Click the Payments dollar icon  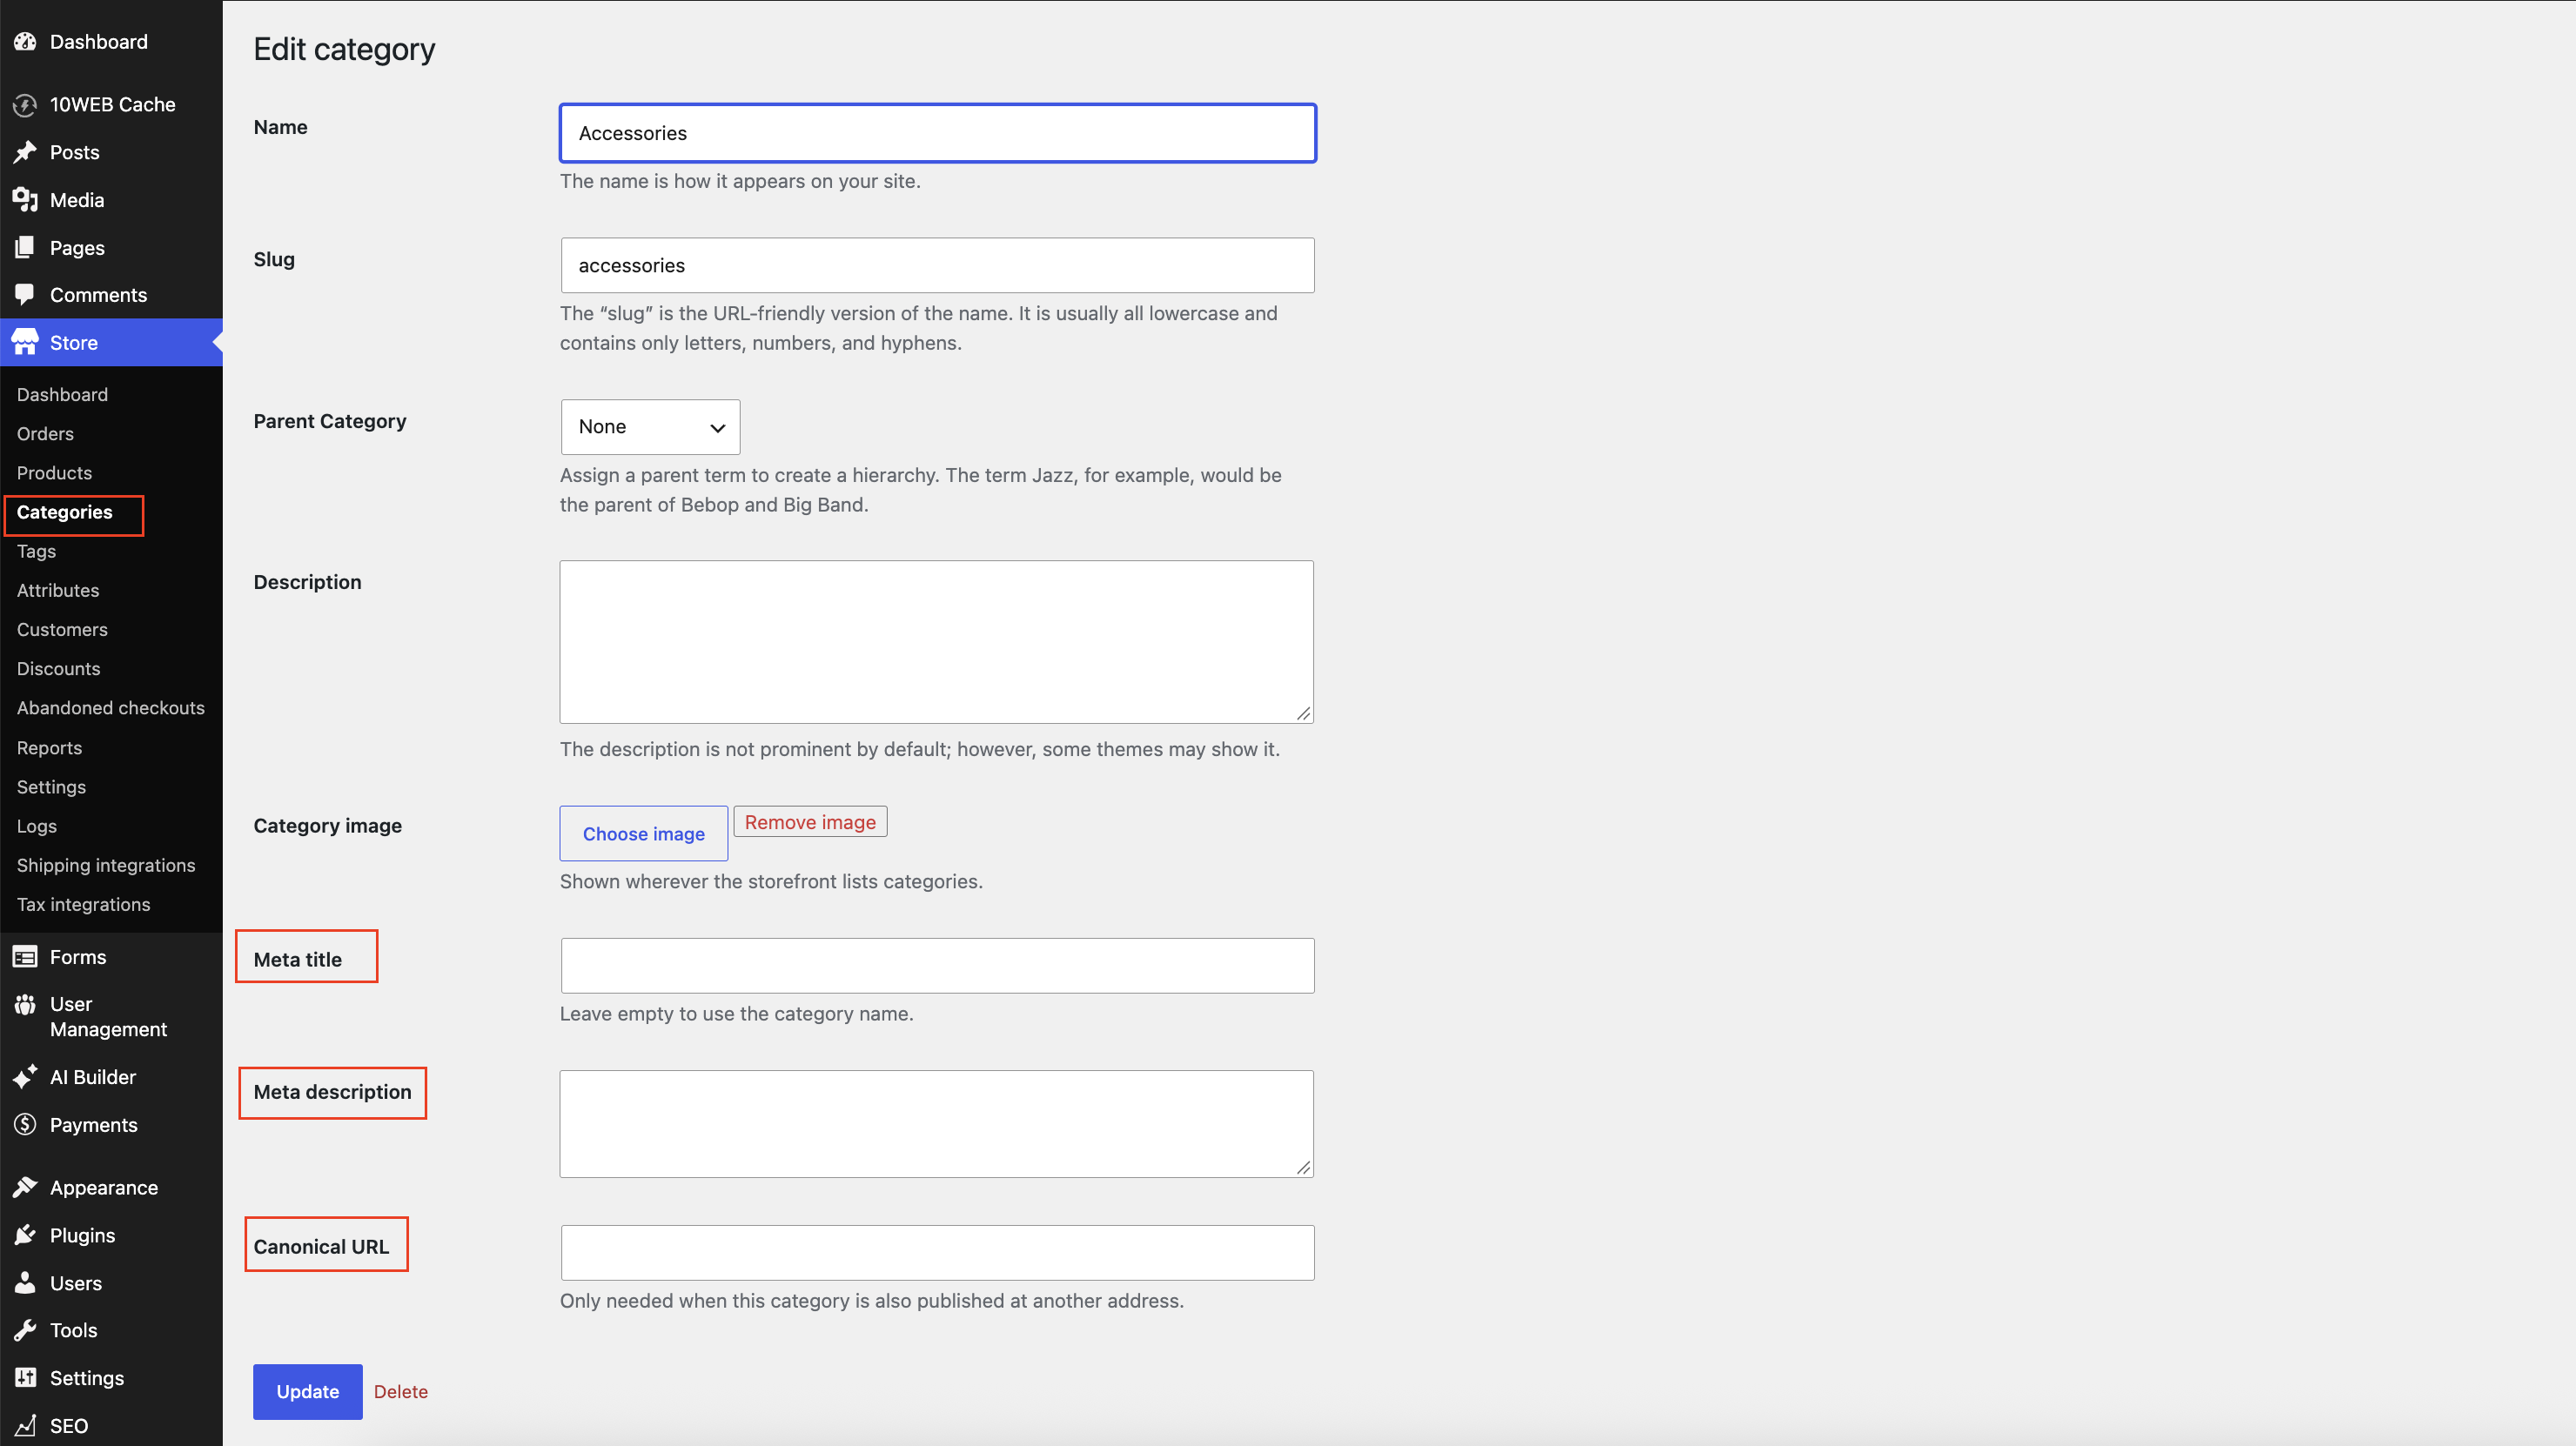[x=25, y=1125]
